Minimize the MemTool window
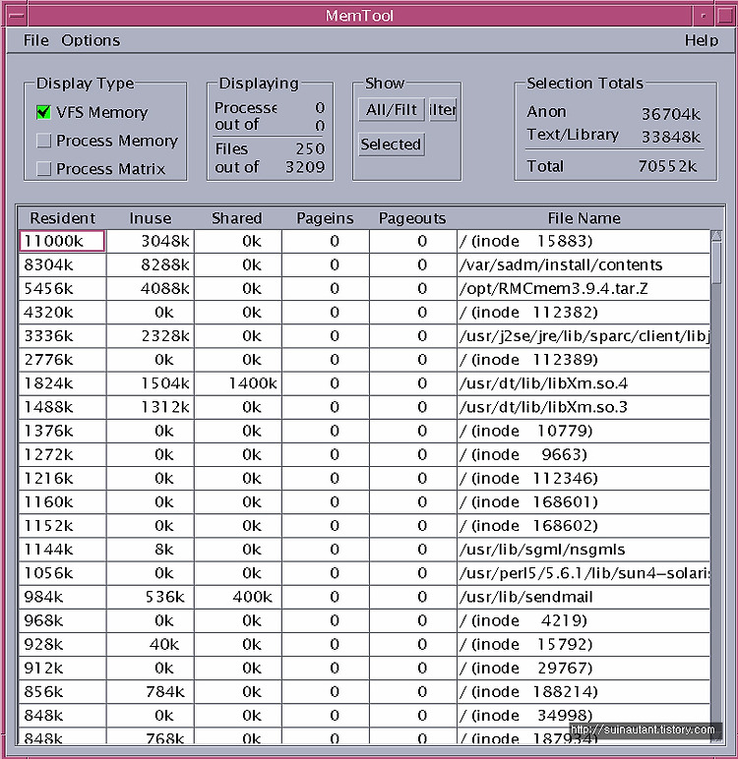738x759 pixels. point(704,16)
